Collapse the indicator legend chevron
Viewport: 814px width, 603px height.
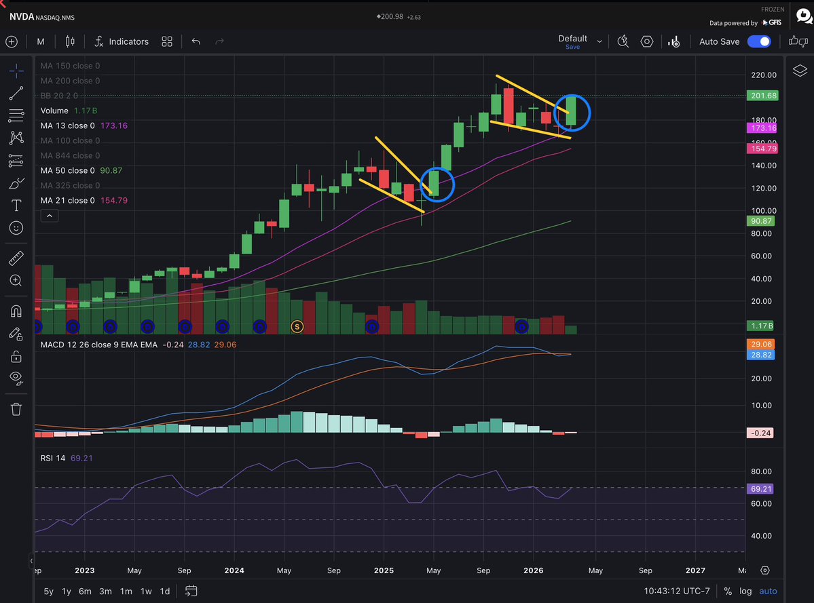pos(50,216)
